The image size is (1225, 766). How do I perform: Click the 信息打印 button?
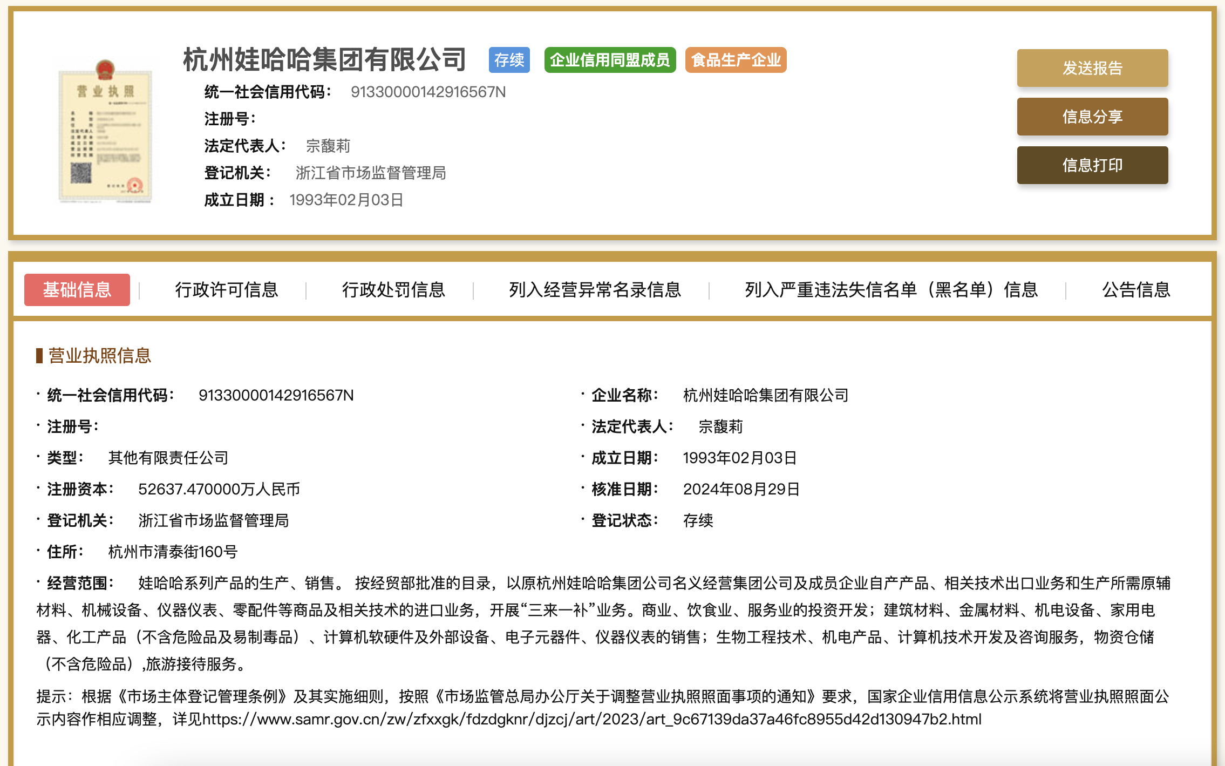point(1092,165)
